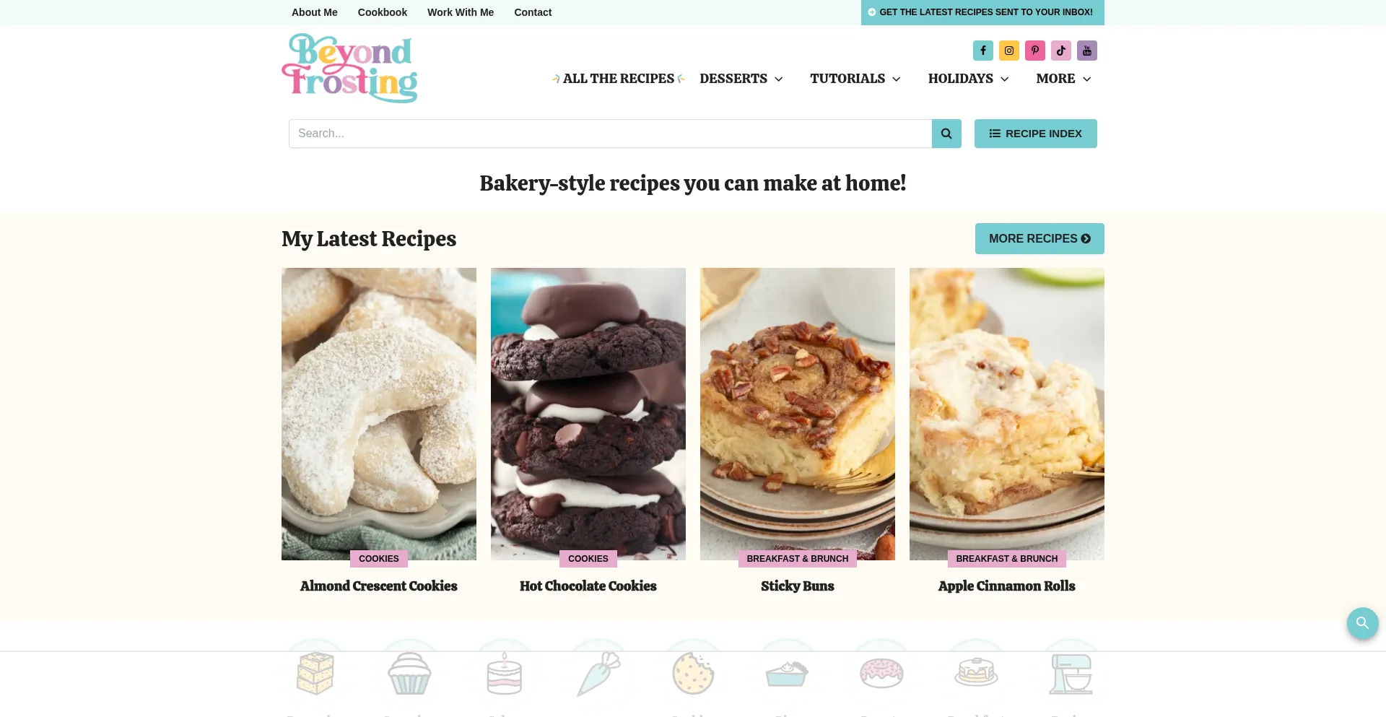Go to the About Me page
Image resolution: width=1386 pixels, height=717 pixels.
315,12
